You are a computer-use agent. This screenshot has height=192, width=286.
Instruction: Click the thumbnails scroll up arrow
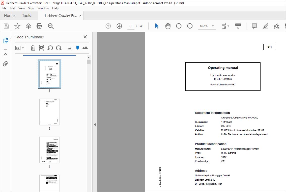click(x=89, y=58)
